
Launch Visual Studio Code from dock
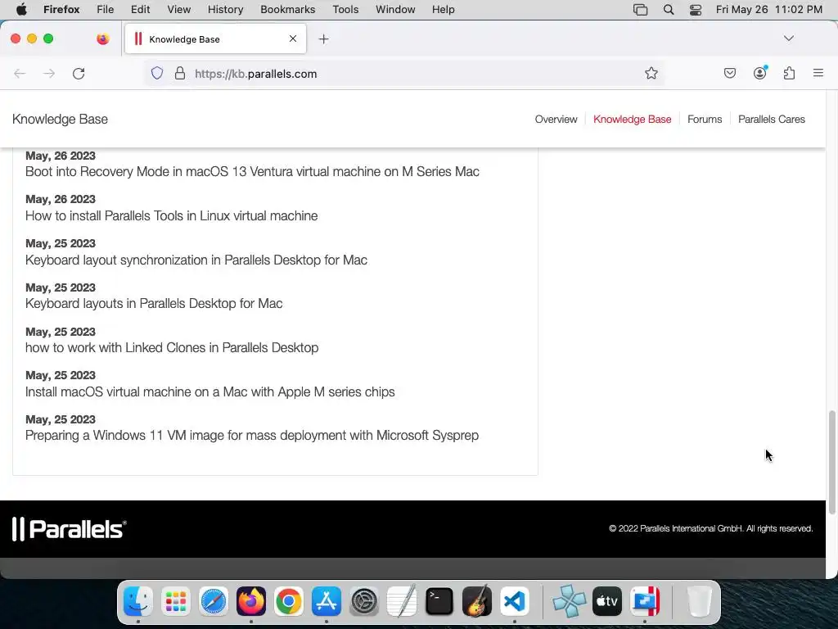pos(514,601)
